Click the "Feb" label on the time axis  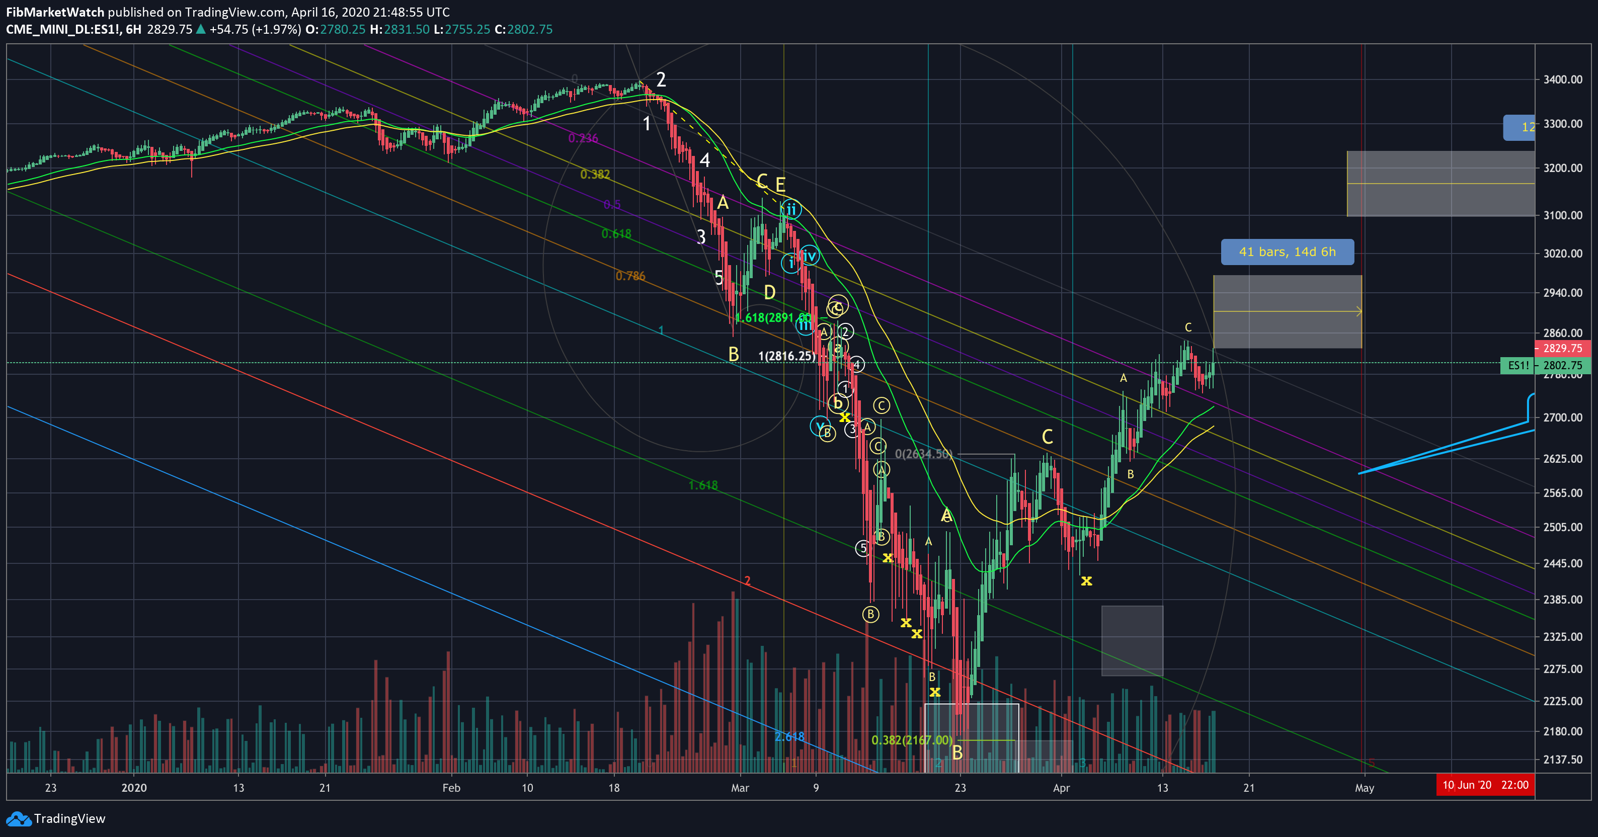[451, 788]
